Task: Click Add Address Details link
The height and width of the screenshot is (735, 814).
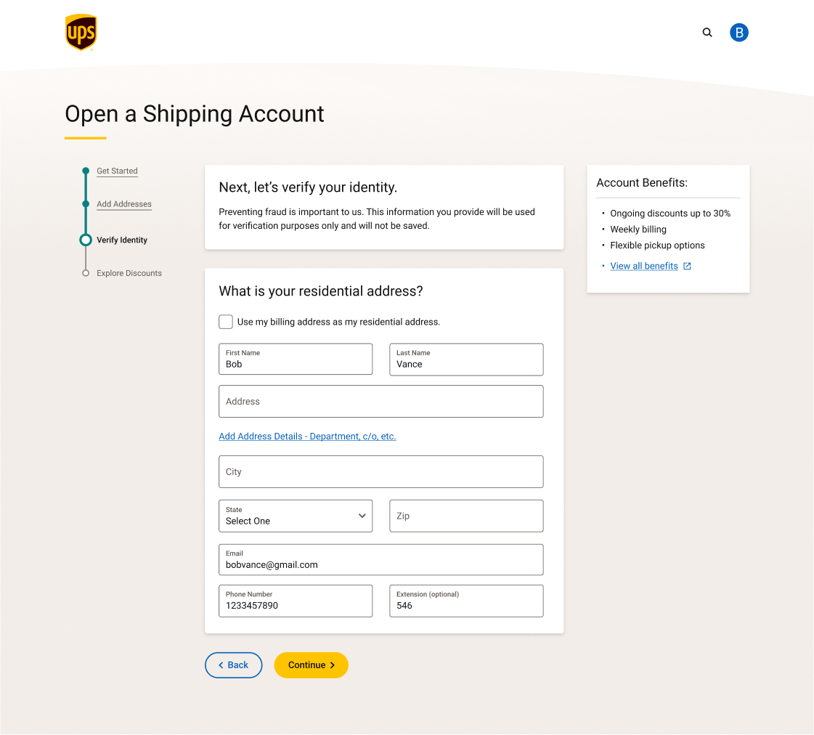Action: click(307, 436)
